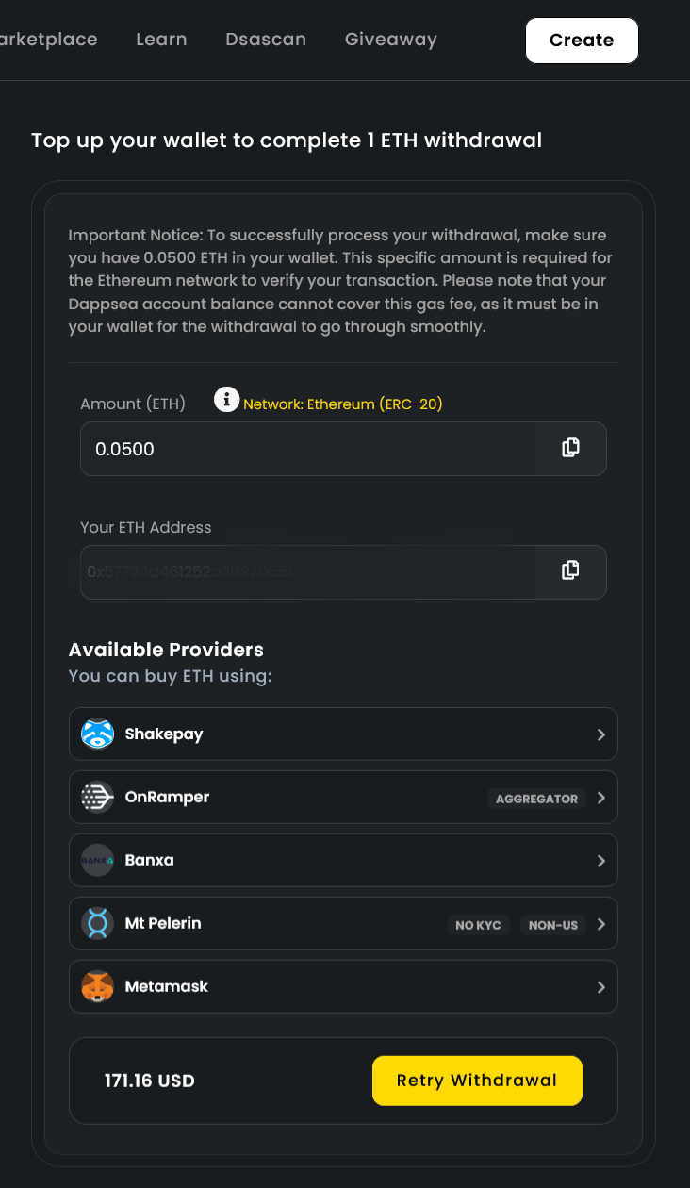Click the AGGREGATOR tag on OnRamper
Image resolution: width=690 pixels, height=1188 pixels.
pos(536,799)
